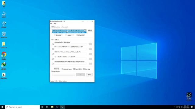Image resolution: width=195 pixels, height=109 pixels.
Task: Click the taskbar clock and date
Action: (x=186, y=107)
